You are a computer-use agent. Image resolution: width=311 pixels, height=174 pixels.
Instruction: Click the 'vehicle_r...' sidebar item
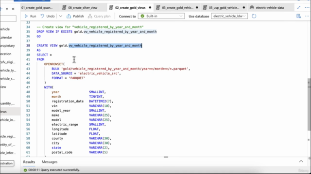7,79
